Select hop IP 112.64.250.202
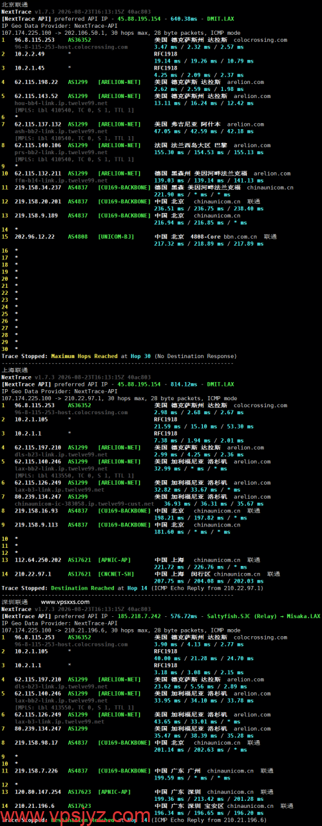This screenshot has height=826, width=322. (x=38, y=560)
